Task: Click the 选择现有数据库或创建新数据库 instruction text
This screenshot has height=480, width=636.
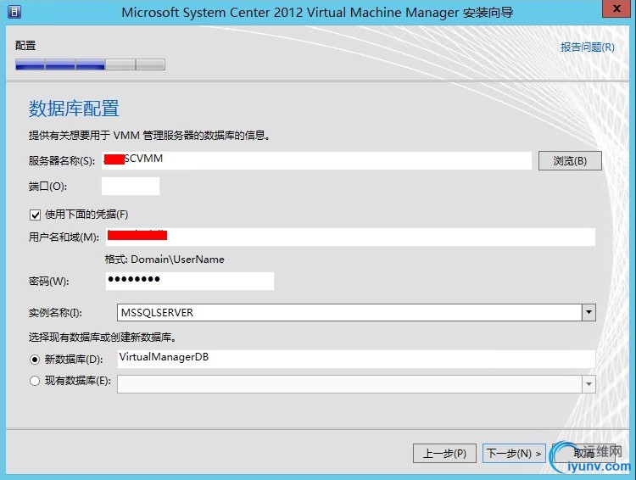Action: [x=103, y=338]
